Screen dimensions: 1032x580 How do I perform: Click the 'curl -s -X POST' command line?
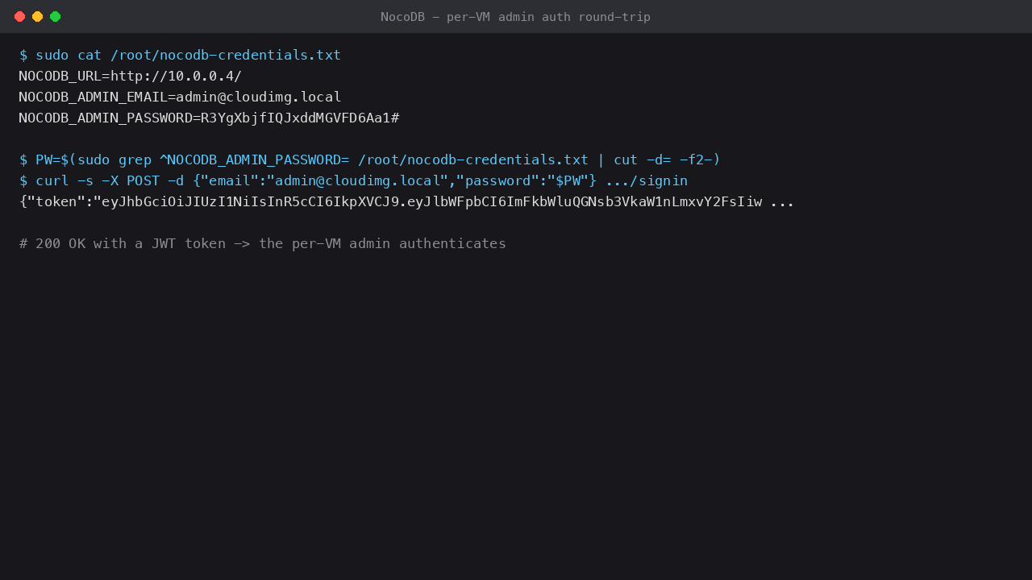click(x=353, y=180)
